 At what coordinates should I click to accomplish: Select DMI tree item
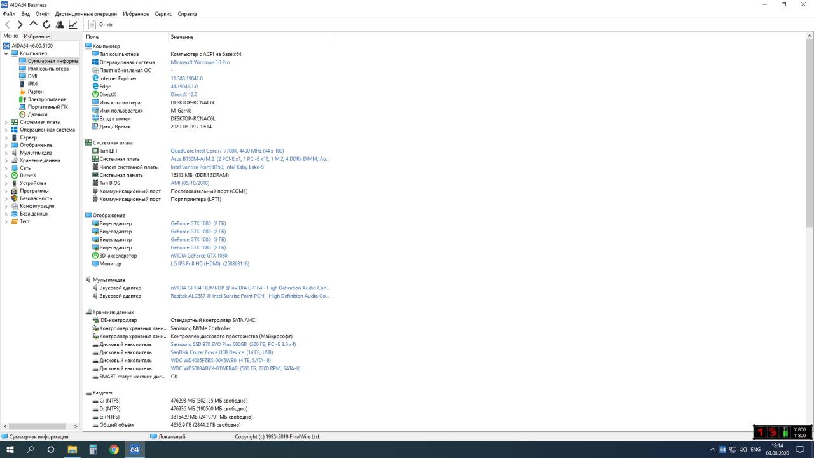tap(32, 76)
